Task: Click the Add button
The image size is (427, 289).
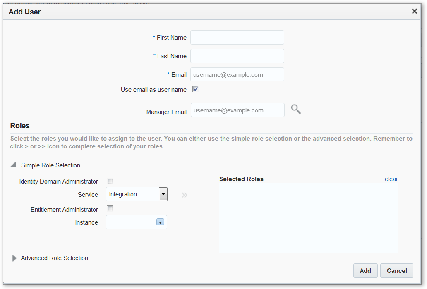Action: click(365, 271)
